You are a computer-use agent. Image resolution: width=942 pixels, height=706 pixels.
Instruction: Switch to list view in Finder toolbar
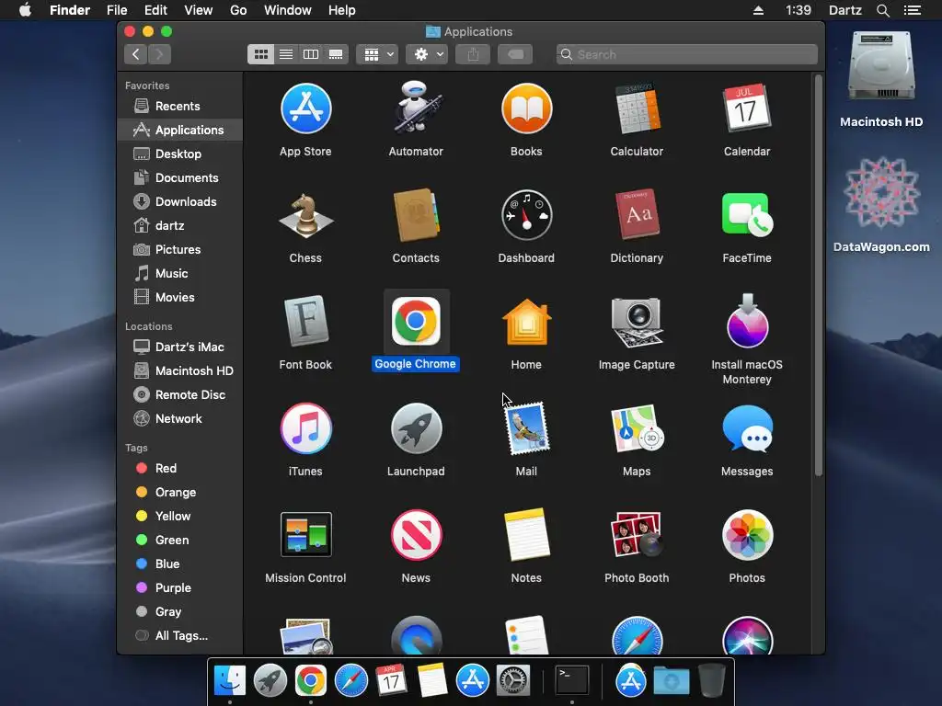286,54
